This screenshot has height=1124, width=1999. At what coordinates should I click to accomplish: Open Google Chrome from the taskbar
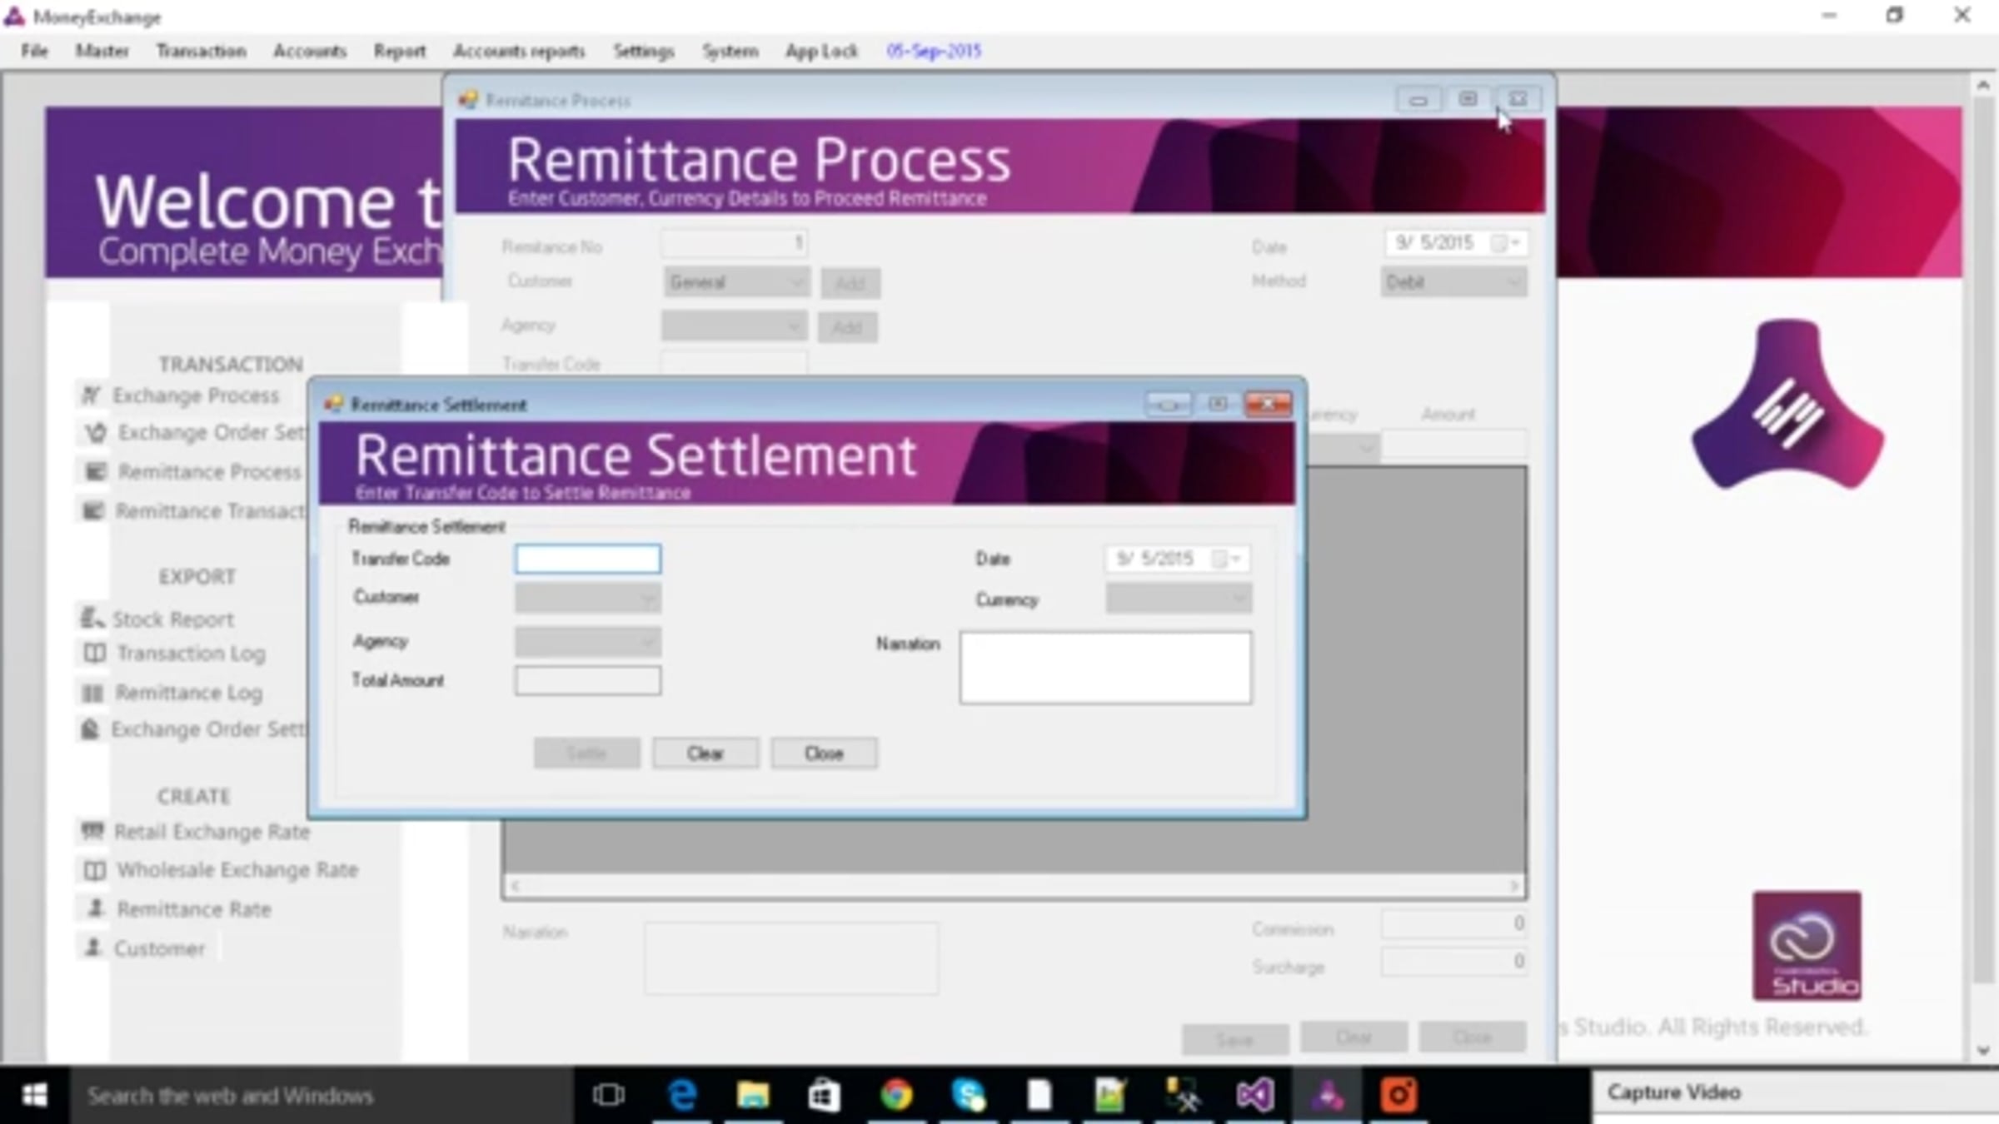(x=896, y=1095)
